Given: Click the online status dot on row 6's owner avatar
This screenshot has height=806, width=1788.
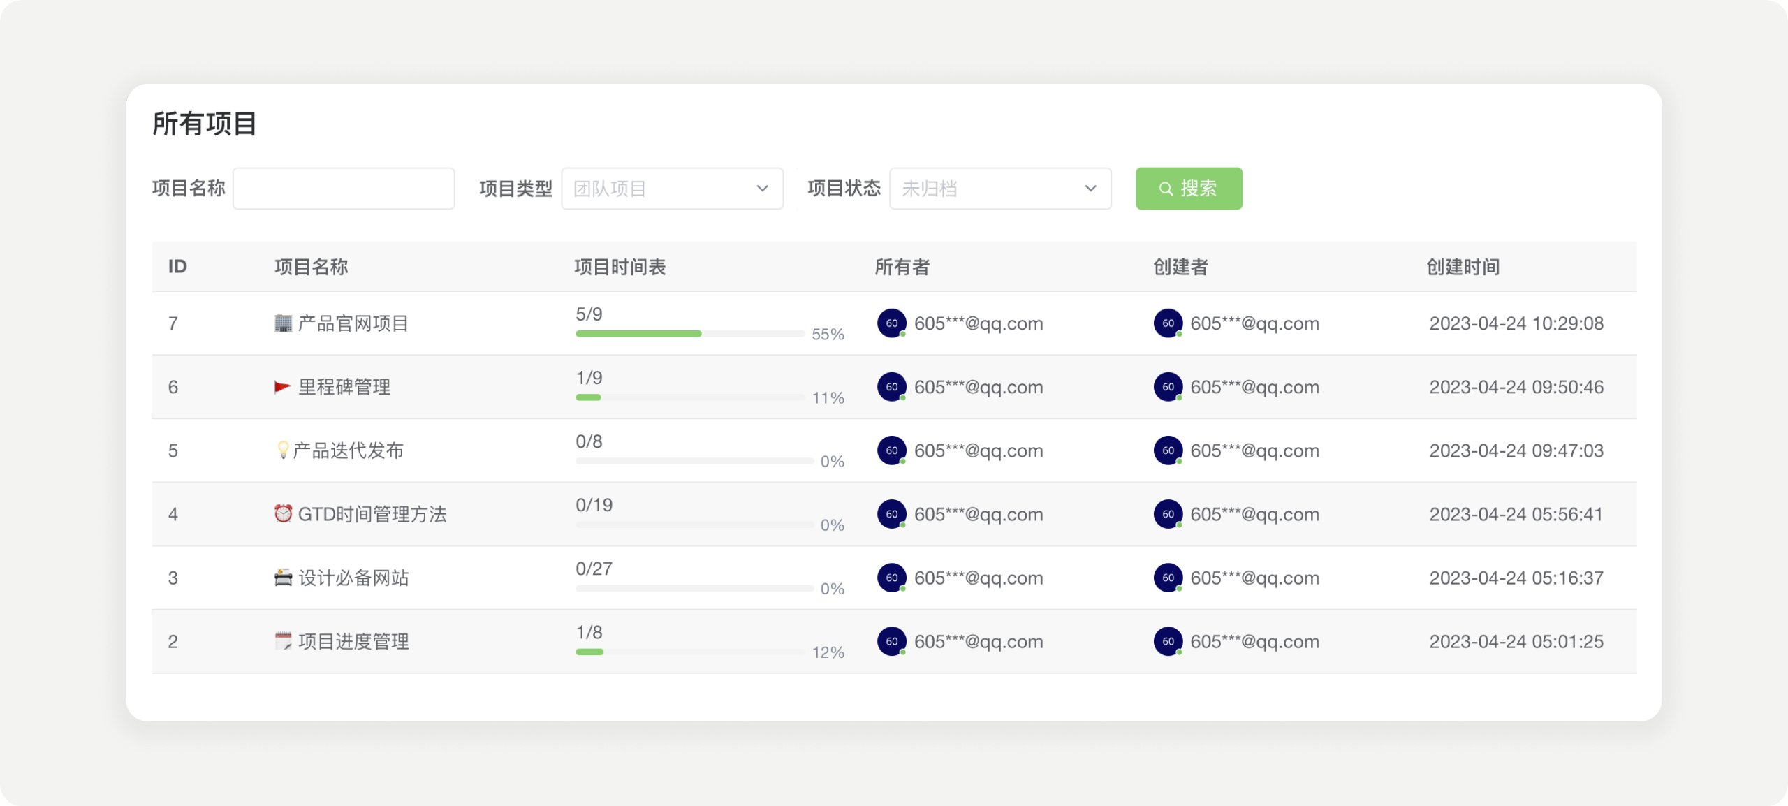Looking at the screenshot, I should click(x=902, y=398).
